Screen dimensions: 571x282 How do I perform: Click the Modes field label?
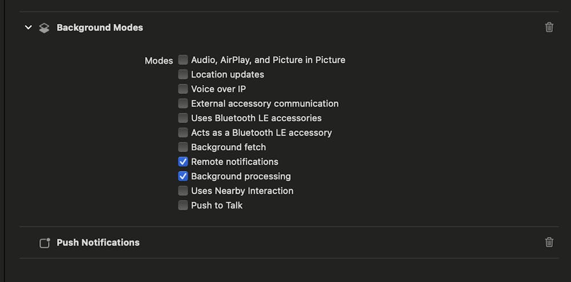(x=159, y=60)
